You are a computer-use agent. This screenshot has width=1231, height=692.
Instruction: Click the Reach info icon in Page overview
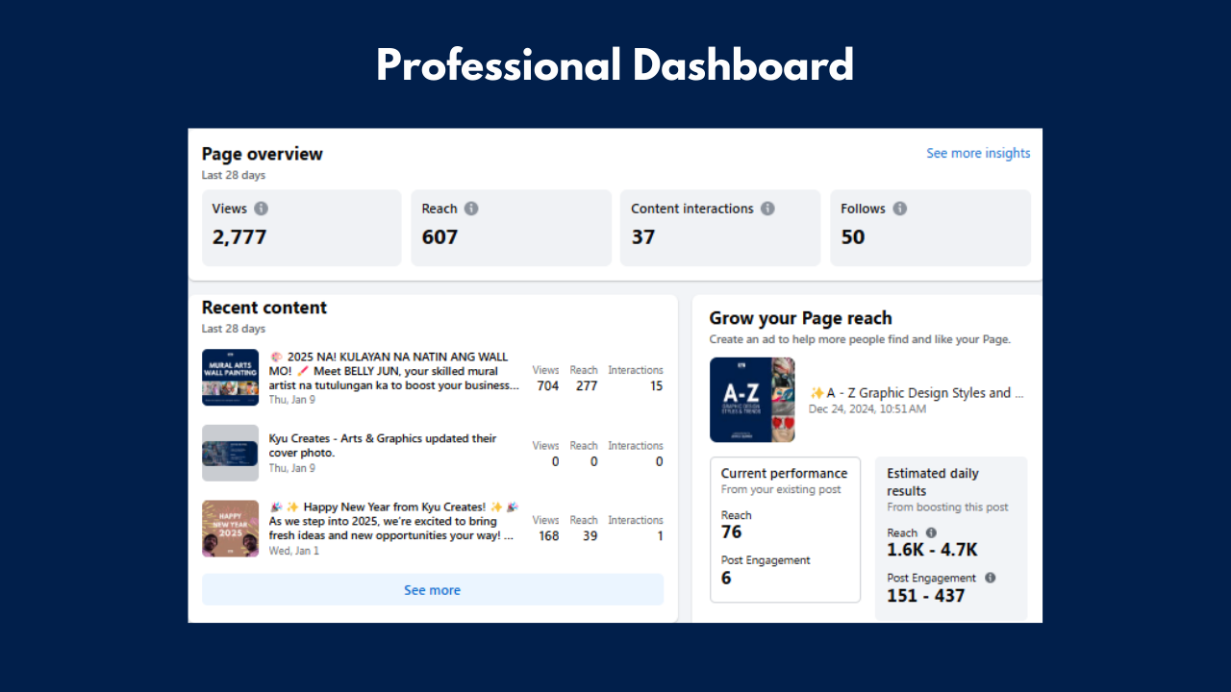coord(471,209)
